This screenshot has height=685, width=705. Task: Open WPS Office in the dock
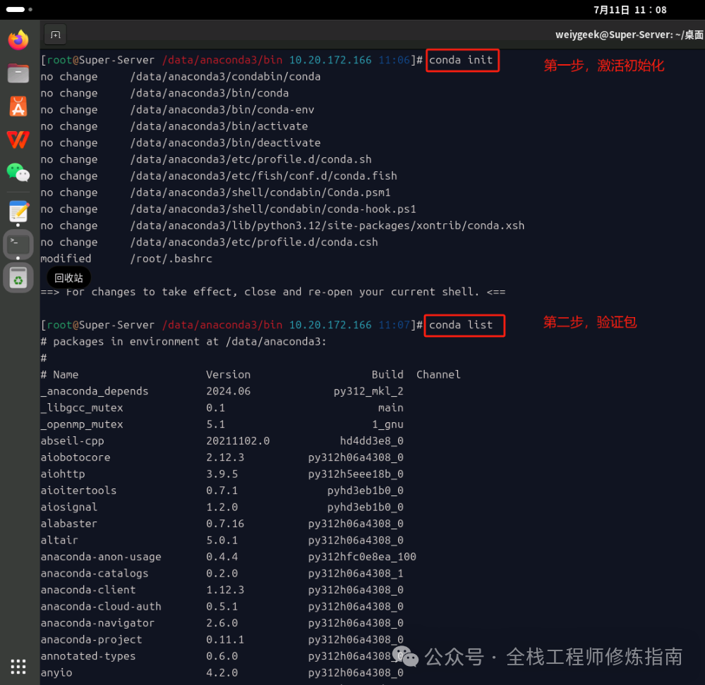coord(18,140)
